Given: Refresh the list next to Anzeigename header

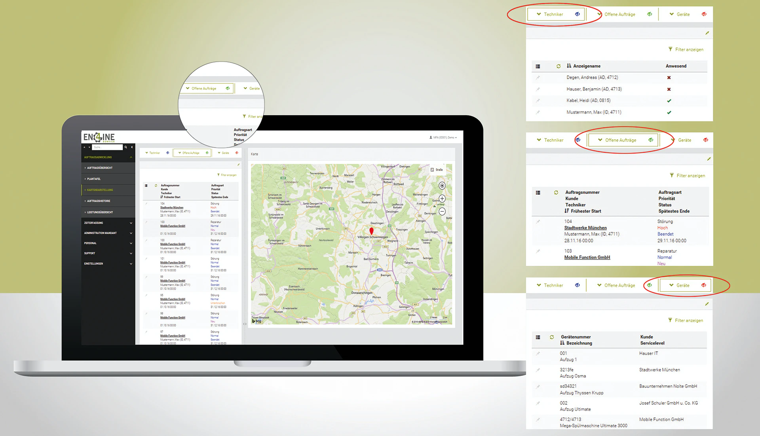Looking at the screenshot, I should point(559,66).
